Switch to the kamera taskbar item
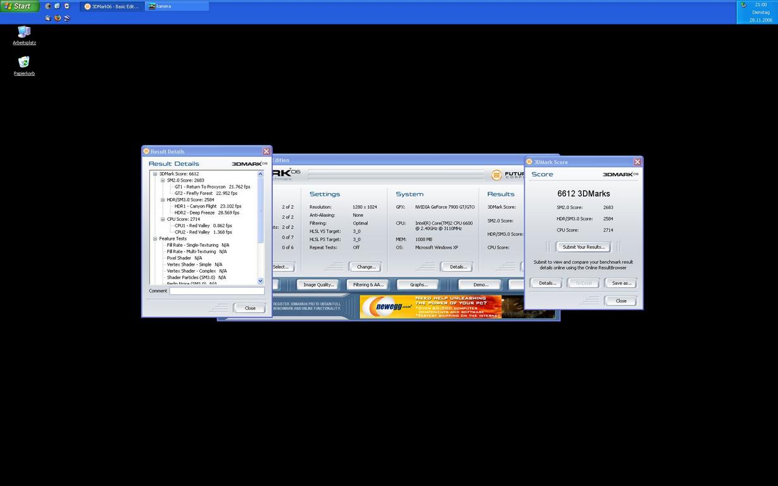 (x=177, y=6)
